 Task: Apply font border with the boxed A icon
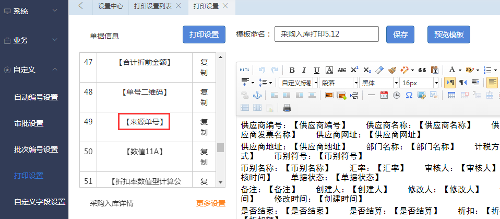[x=329, y=70]
